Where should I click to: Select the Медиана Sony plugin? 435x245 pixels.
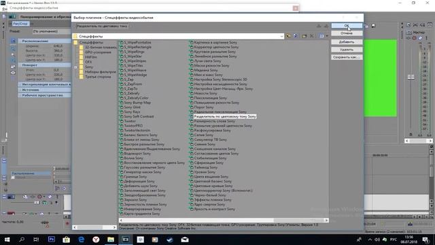tap(205, 70)
